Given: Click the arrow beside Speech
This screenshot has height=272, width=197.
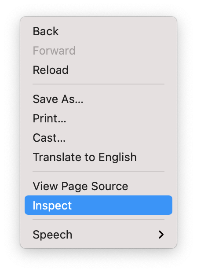Looking at the screenshot, I should (161, 235).
